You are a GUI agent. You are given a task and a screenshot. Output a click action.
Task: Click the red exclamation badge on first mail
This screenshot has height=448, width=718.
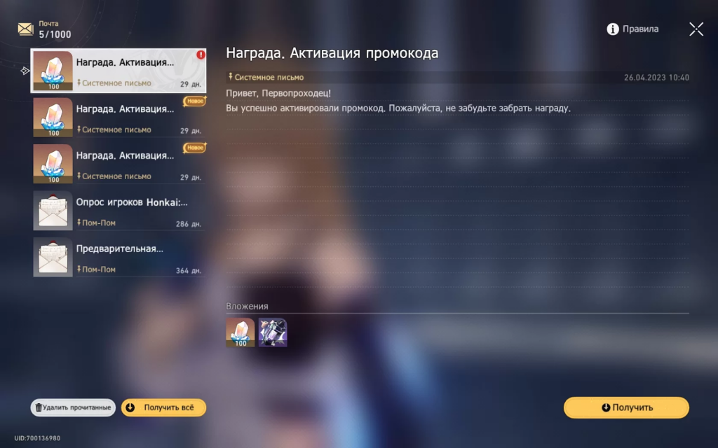(201, 55)
